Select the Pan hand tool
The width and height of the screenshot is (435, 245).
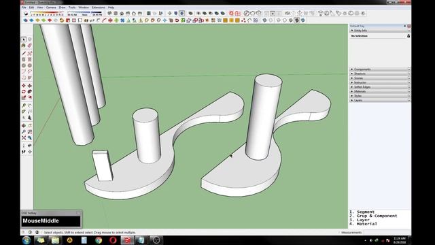[x=30, y=125]
